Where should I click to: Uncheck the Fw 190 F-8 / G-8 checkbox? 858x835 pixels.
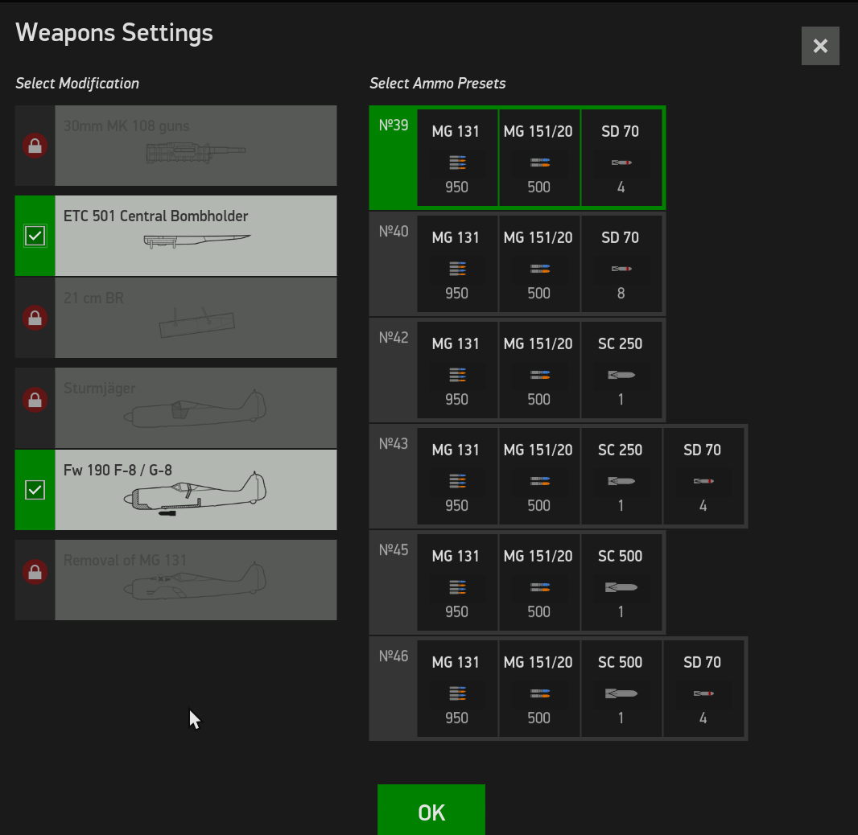[35, 490]
